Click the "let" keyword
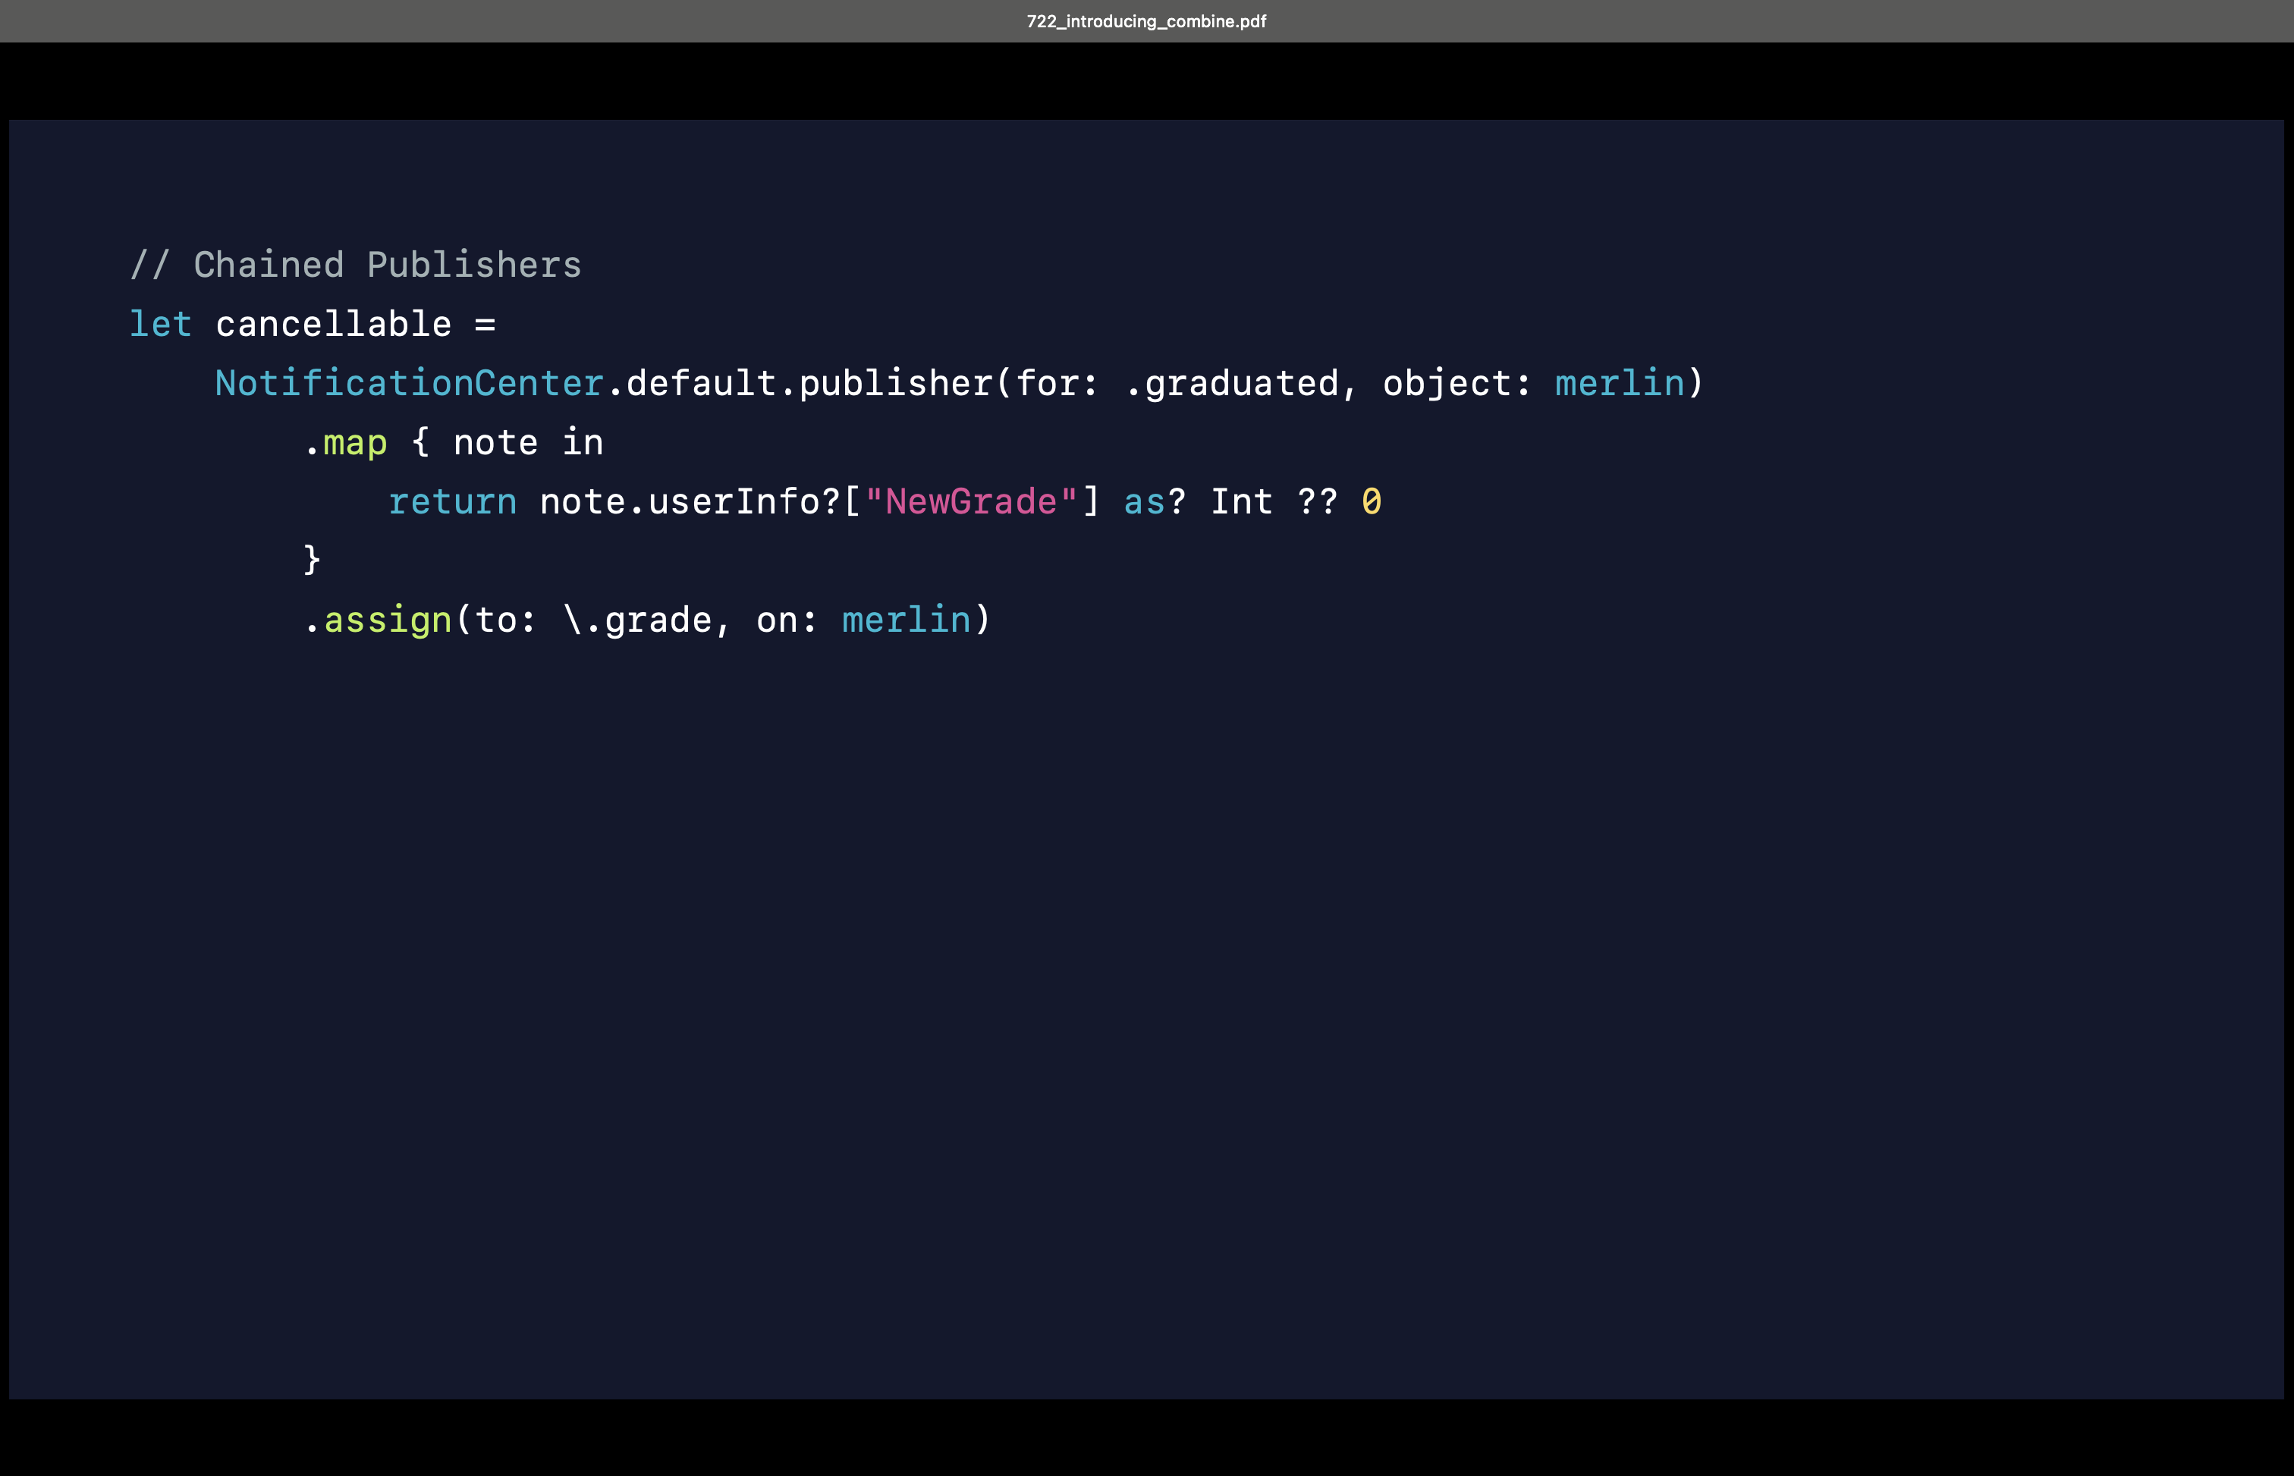This screenshot has width=2294, height=1476. click(x=160, y=325)
